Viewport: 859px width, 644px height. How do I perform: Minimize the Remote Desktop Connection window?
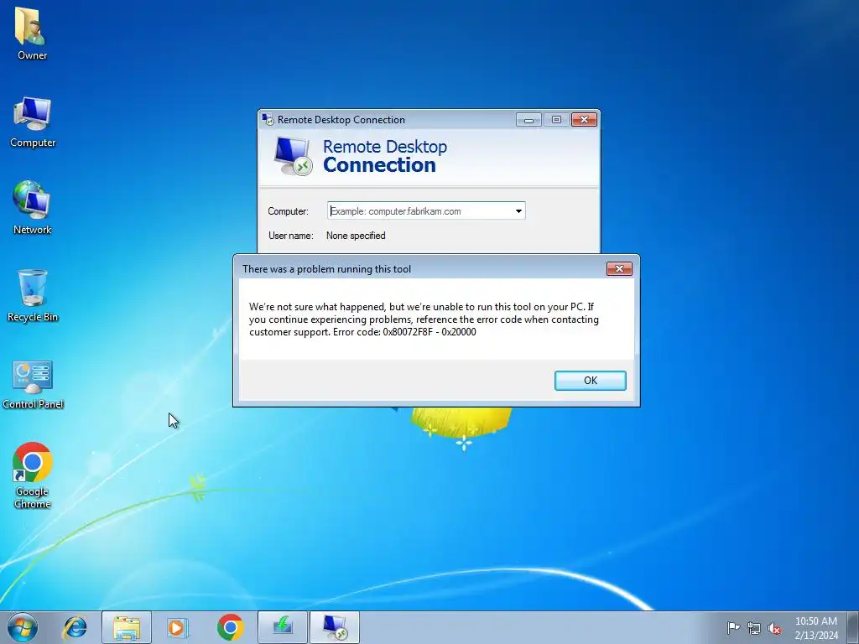pyautogui.click(x=528, y=120)
